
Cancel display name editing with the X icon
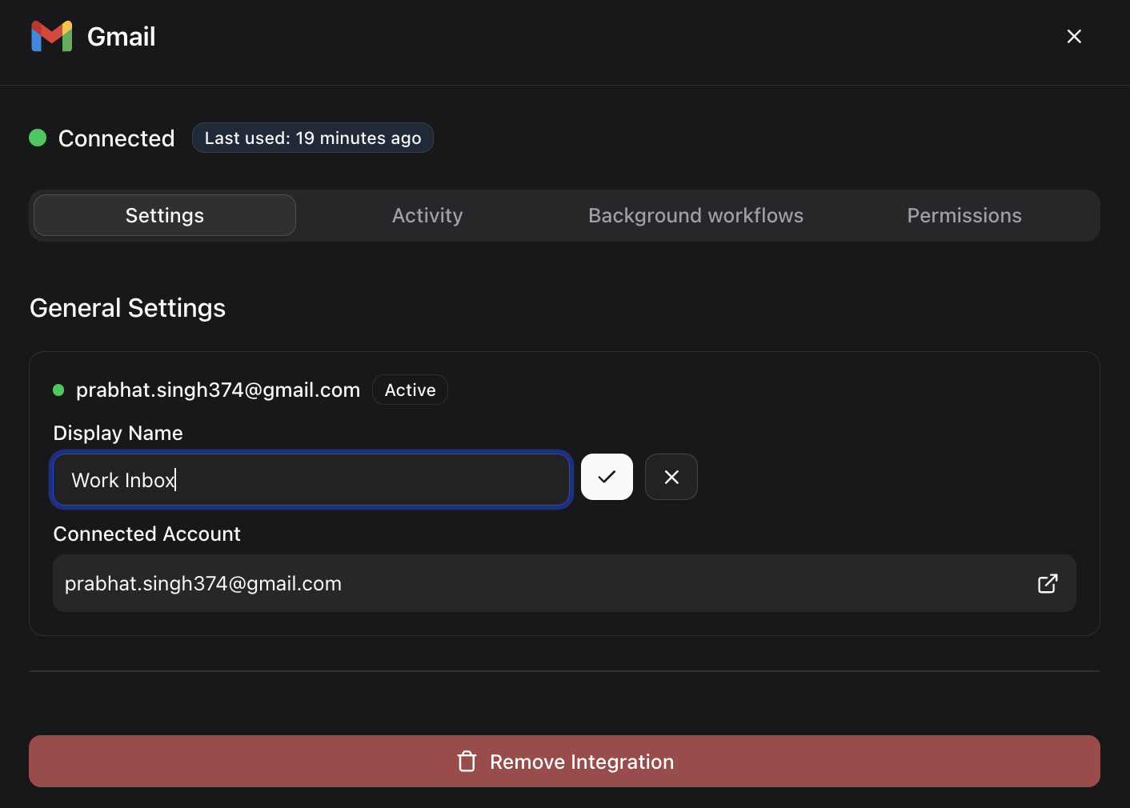tap(671, 477)
